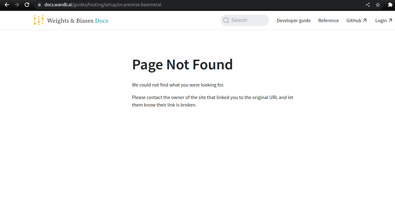Image resolution: width=395 pixels, height=199 pixels.
Task: Reload the page using the refresh icon
Action: (27, 5)
